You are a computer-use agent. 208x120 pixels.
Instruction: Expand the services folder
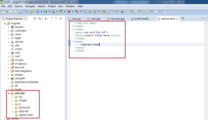click(x=9, y=42)
